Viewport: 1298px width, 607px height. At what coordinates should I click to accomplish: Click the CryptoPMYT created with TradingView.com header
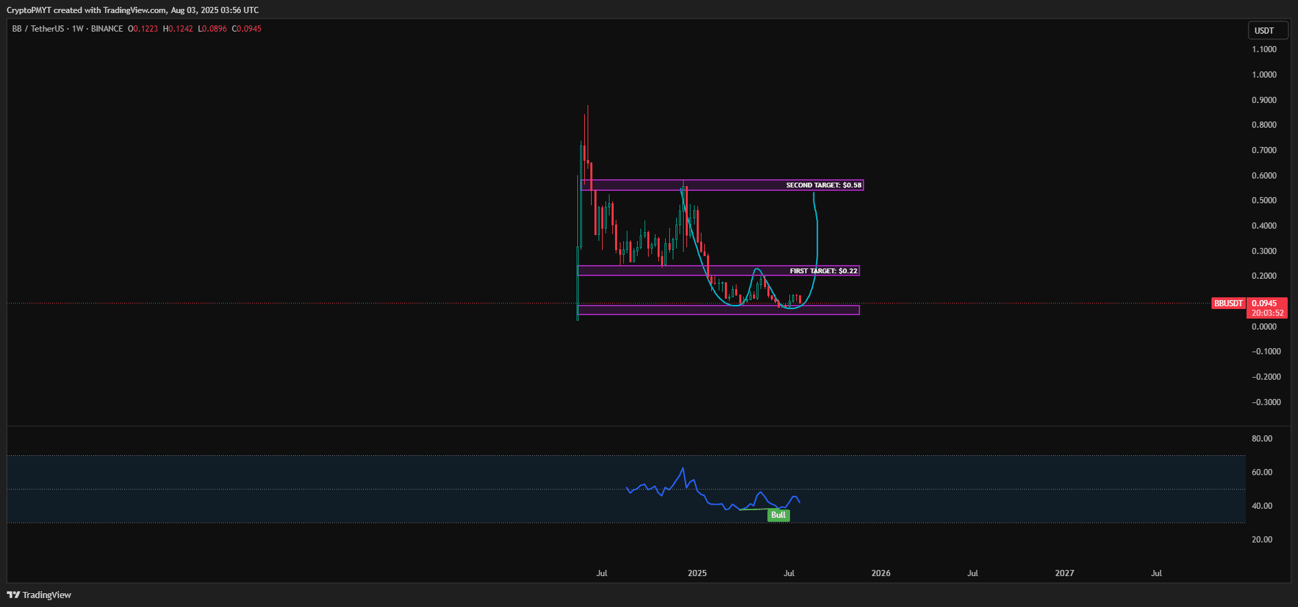pyautogui.click(x=132, y=10)
